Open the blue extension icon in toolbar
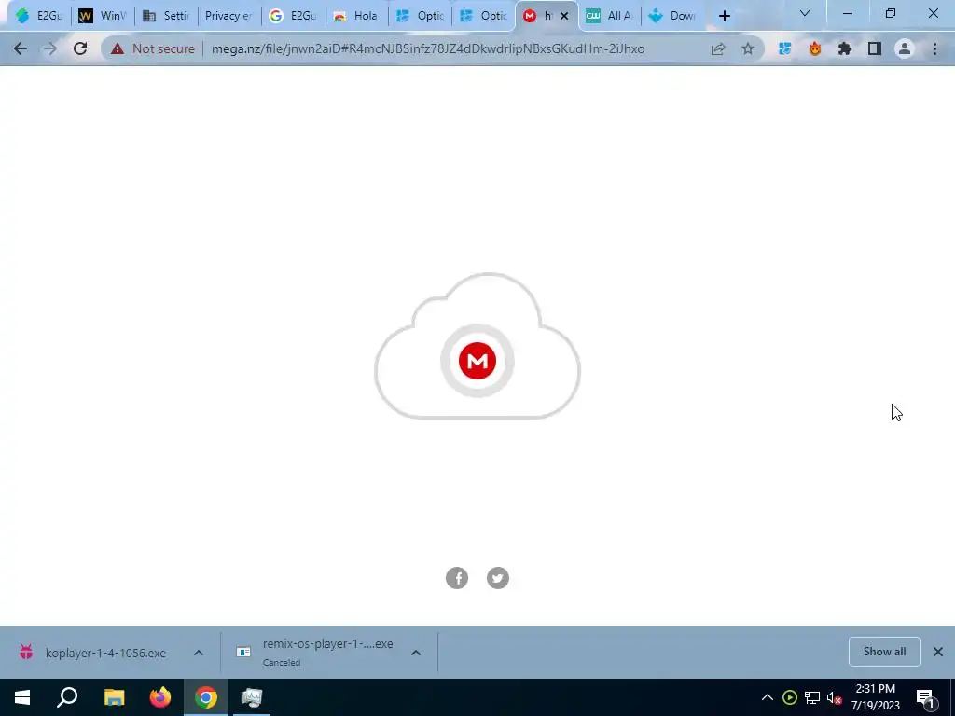The height and width of the screenshot is (716, 955). tap(784, 48)
